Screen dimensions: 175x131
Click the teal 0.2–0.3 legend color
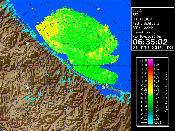[150, 114]
